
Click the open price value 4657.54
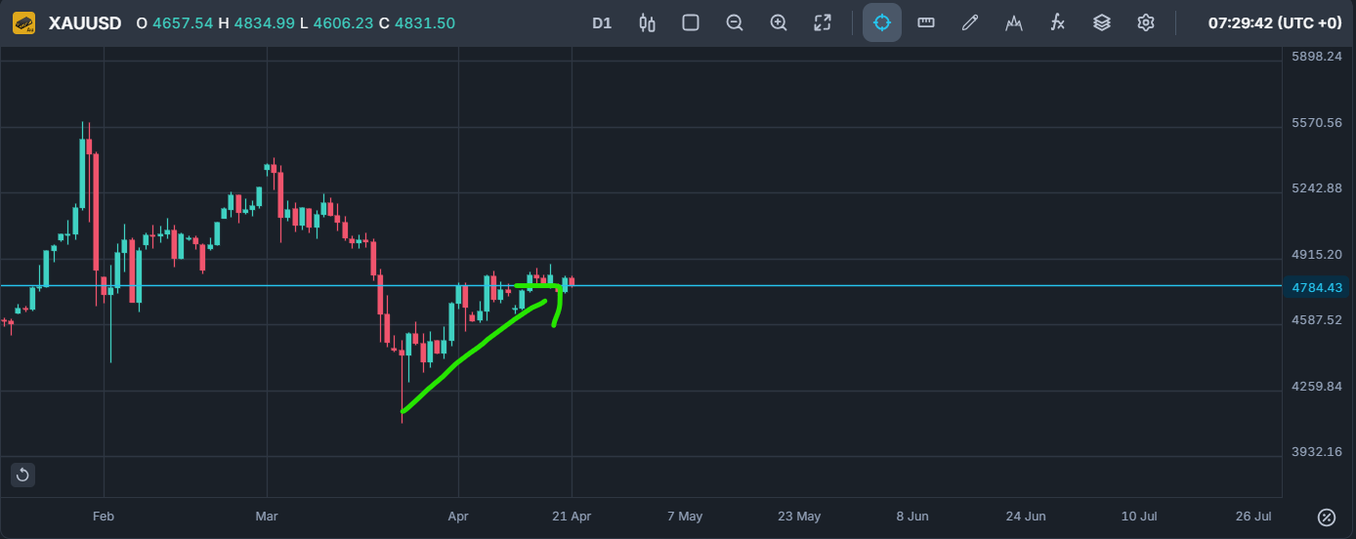pyautogui.click(x=183, y=22)
